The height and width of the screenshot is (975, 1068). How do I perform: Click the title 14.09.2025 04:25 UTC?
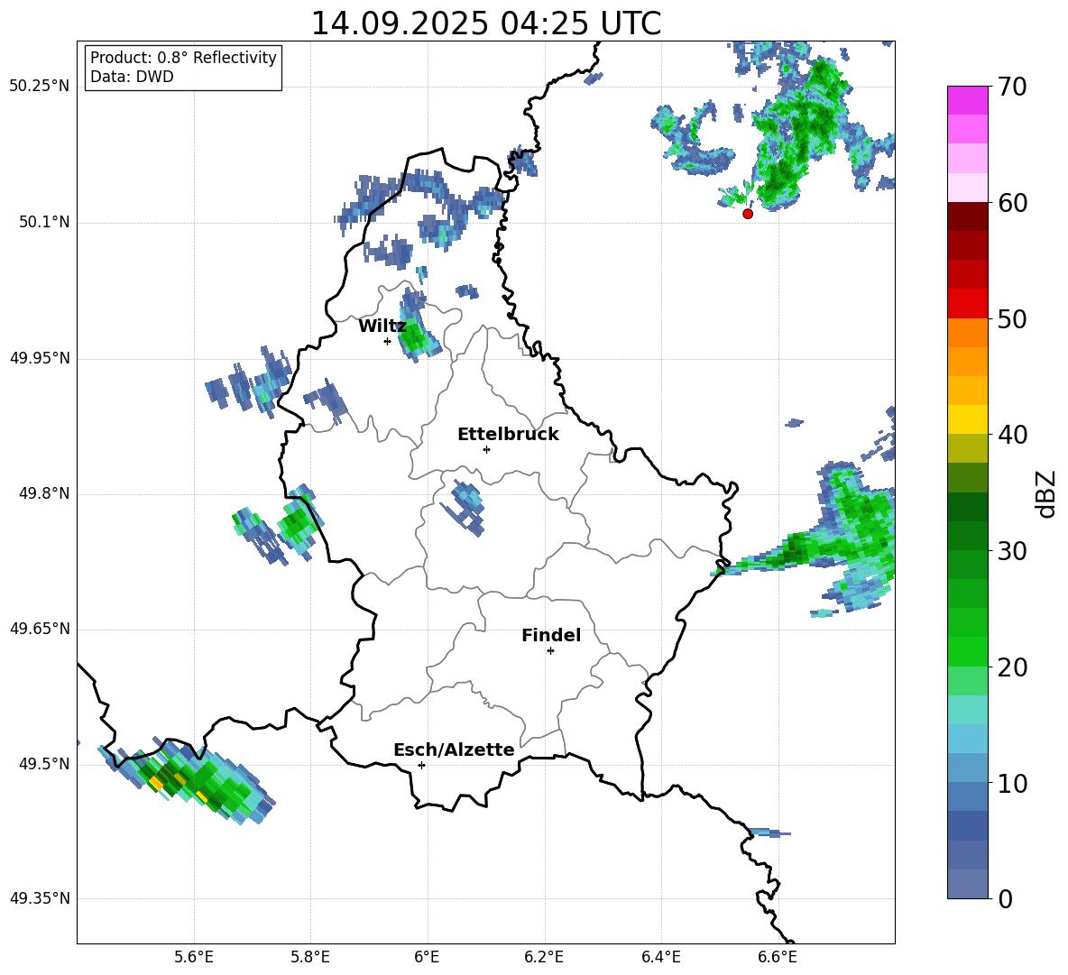(x=485, y=23)
